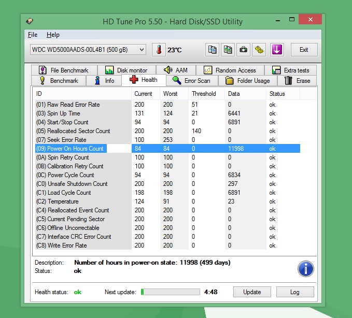
Task: Select the Health tab
Action: (x=144, y=80)
